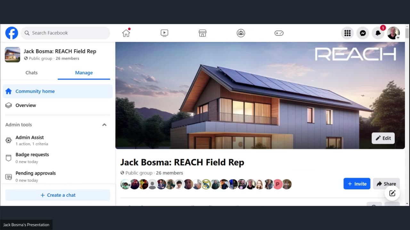Switch to the Chats tab

click(31, 73)
